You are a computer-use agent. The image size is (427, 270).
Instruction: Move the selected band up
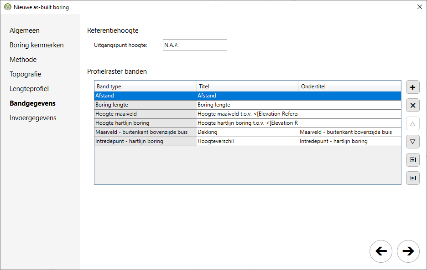tap(412, 124)
